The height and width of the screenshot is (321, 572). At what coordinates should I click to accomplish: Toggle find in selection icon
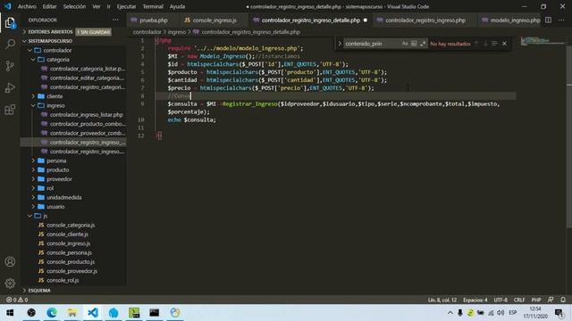pos(494,44)
